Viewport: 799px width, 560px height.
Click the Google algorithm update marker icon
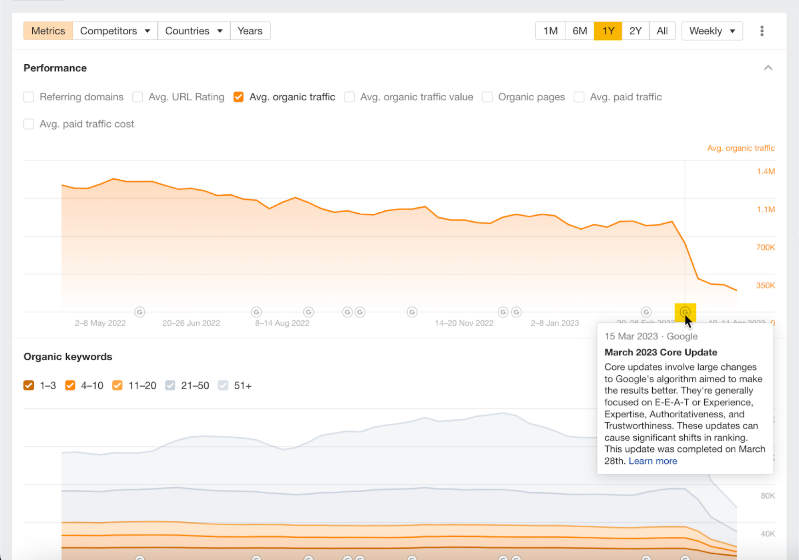[x=685, y=312]
